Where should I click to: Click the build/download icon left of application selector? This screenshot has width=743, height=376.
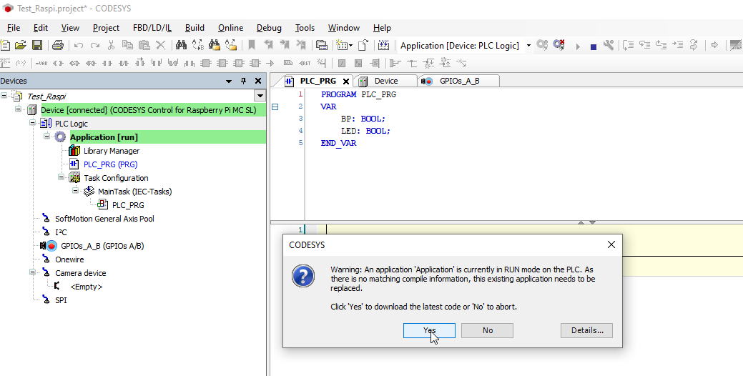(x=383, y=46)
